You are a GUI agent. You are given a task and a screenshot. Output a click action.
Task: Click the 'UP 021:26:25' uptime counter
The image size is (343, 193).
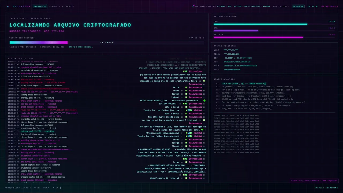(330, 6)
